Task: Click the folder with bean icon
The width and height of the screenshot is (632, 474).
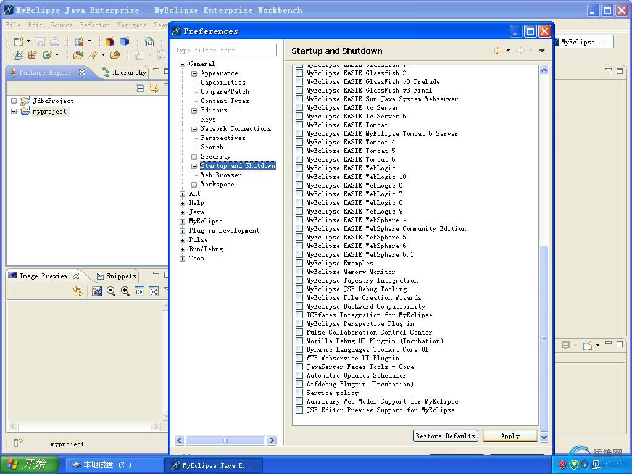Action: 115,55
